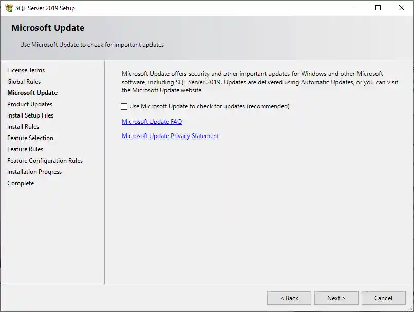This screenshot has width=414, height=312.
Task: Open the Microsoft Update FAQ link
Action: coord(151,121)
